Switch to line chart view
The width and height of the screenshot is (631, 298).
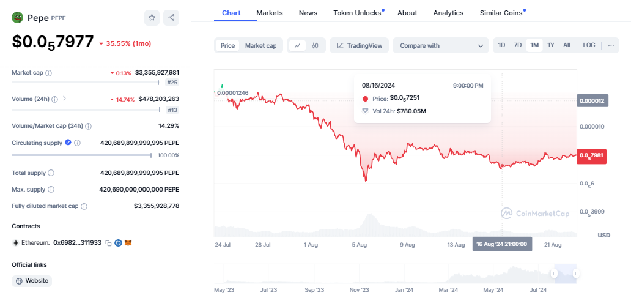click(x=297, y=45)
